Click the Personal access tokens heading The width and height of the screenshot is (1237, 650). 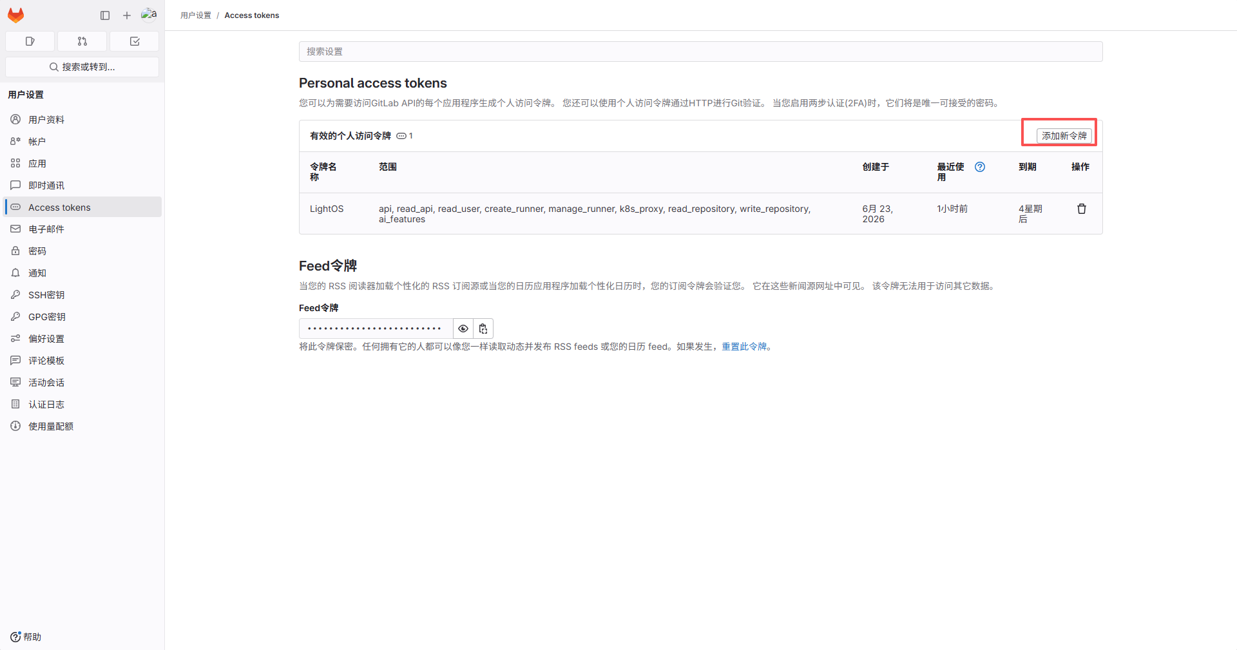click(373, 83)
